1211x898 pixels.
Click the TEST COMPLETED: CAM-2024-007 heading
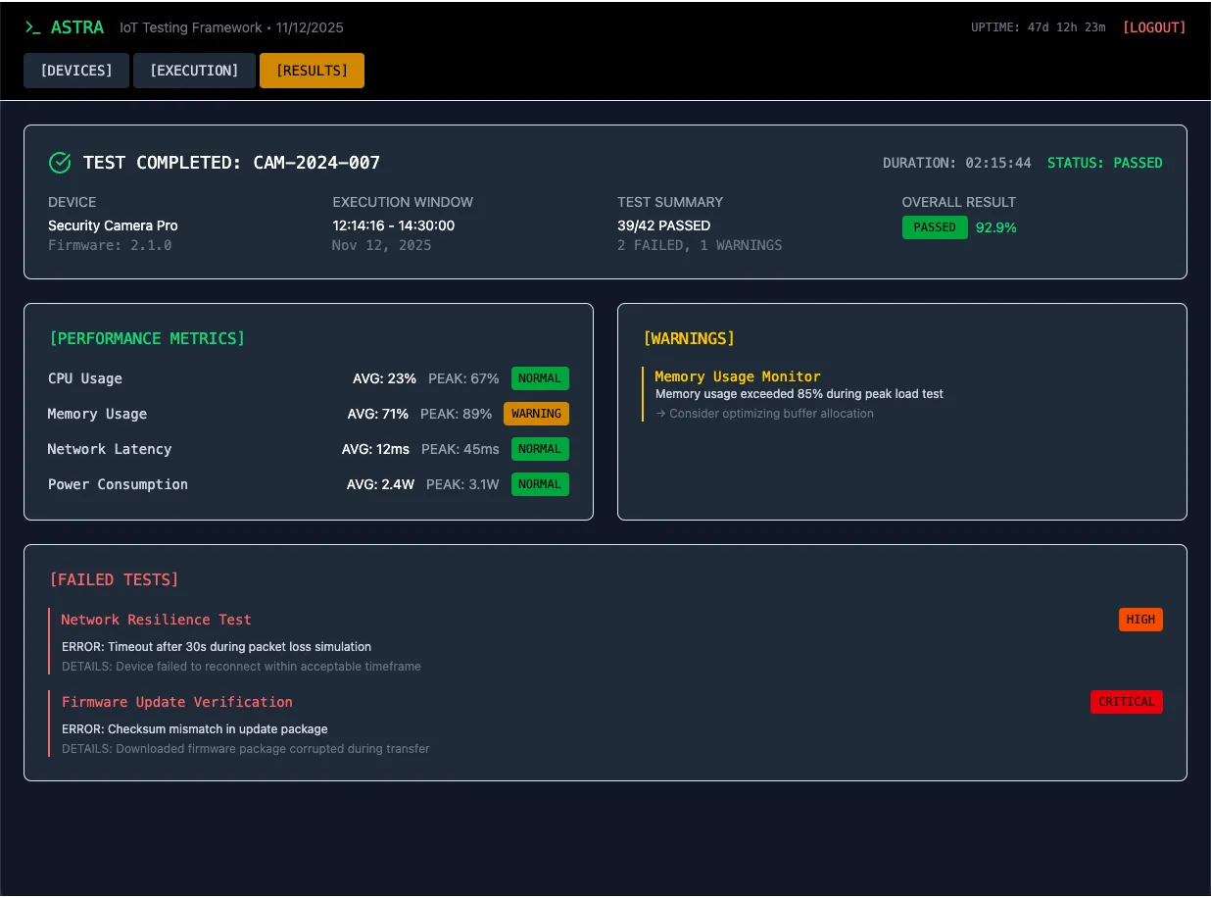coord(231,163)
